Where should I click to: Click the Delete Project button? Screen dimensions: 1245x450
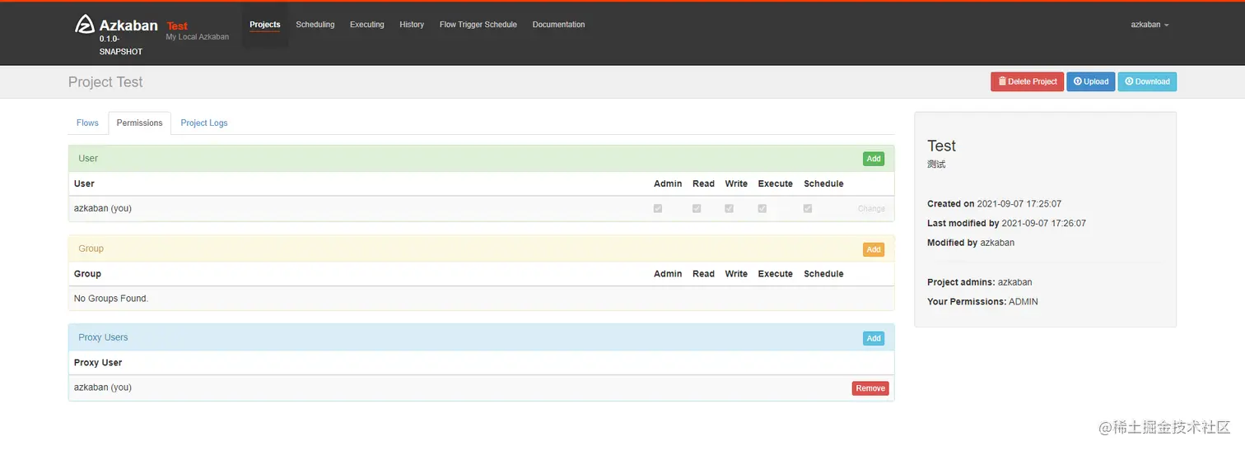coord(1028,81)
